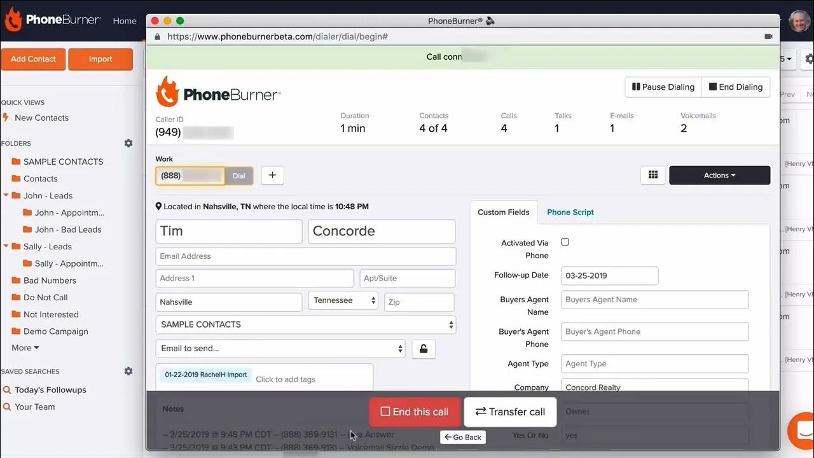The width and height of the screenshot is (814, 458).
Task: Collapse the John - Leads folder
Action: (x=6, y=196)
